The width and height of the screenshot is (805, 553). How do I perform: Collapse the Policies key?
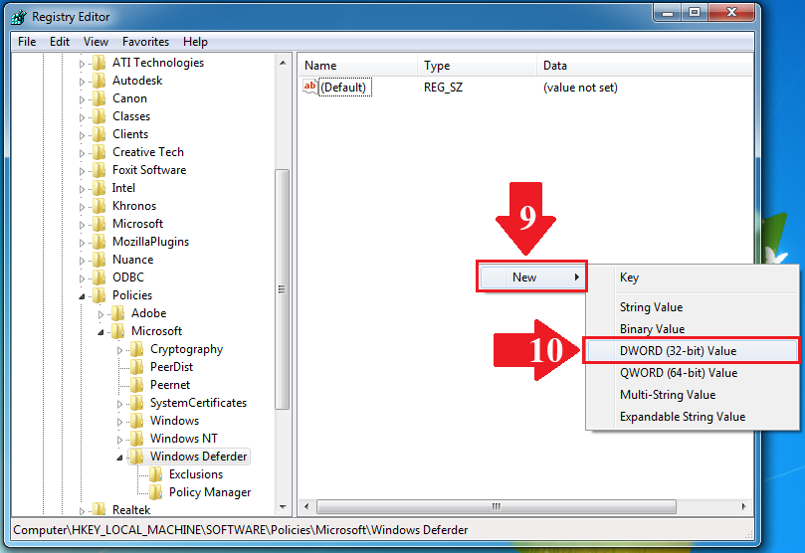pos(82,296)
